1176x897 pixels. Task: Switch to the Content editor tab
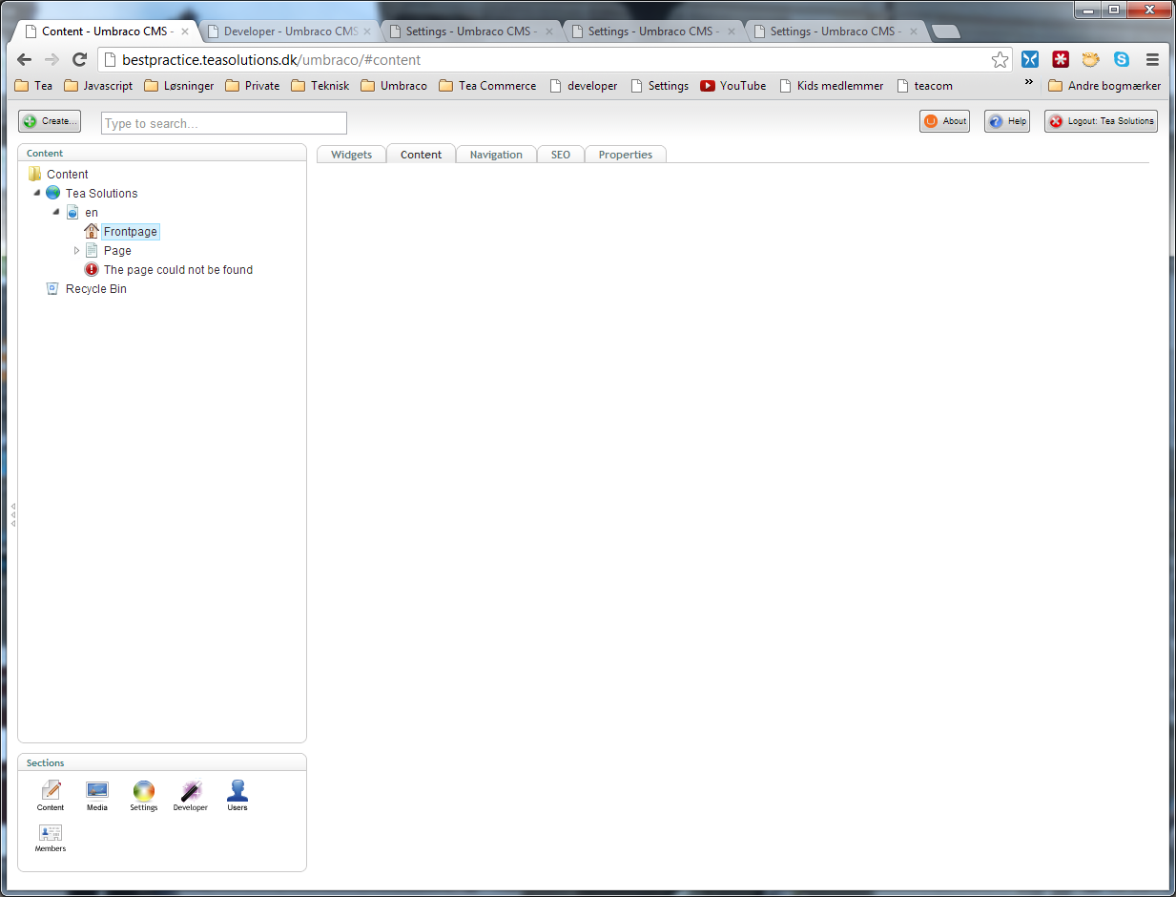421,155
